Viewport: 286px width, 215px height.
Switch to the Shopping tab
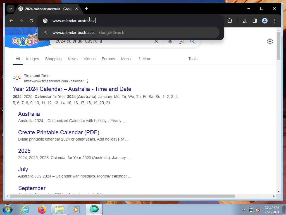pos(53,59)
